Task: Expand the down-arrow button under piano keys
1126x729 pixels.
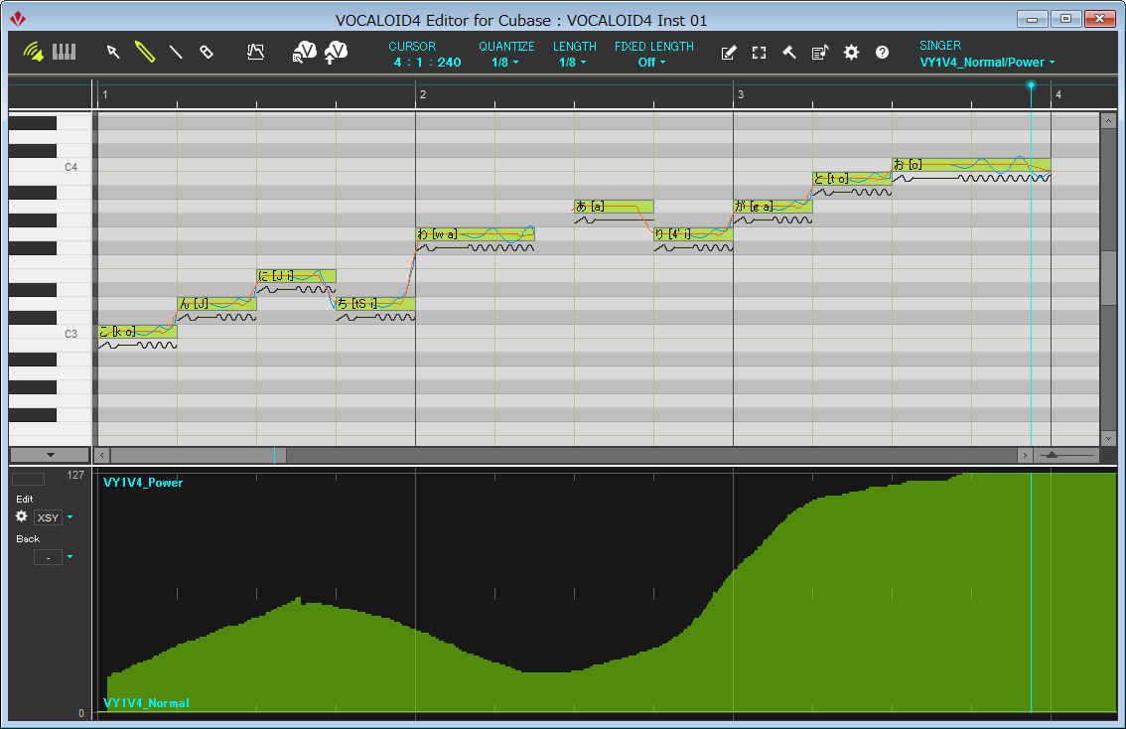Action: 50,455
